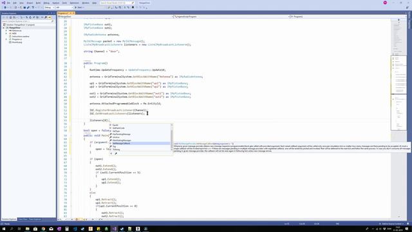Open Chrome from the taskbar
412x232 pixels.
pyautogui.click(x=43, y=229)
